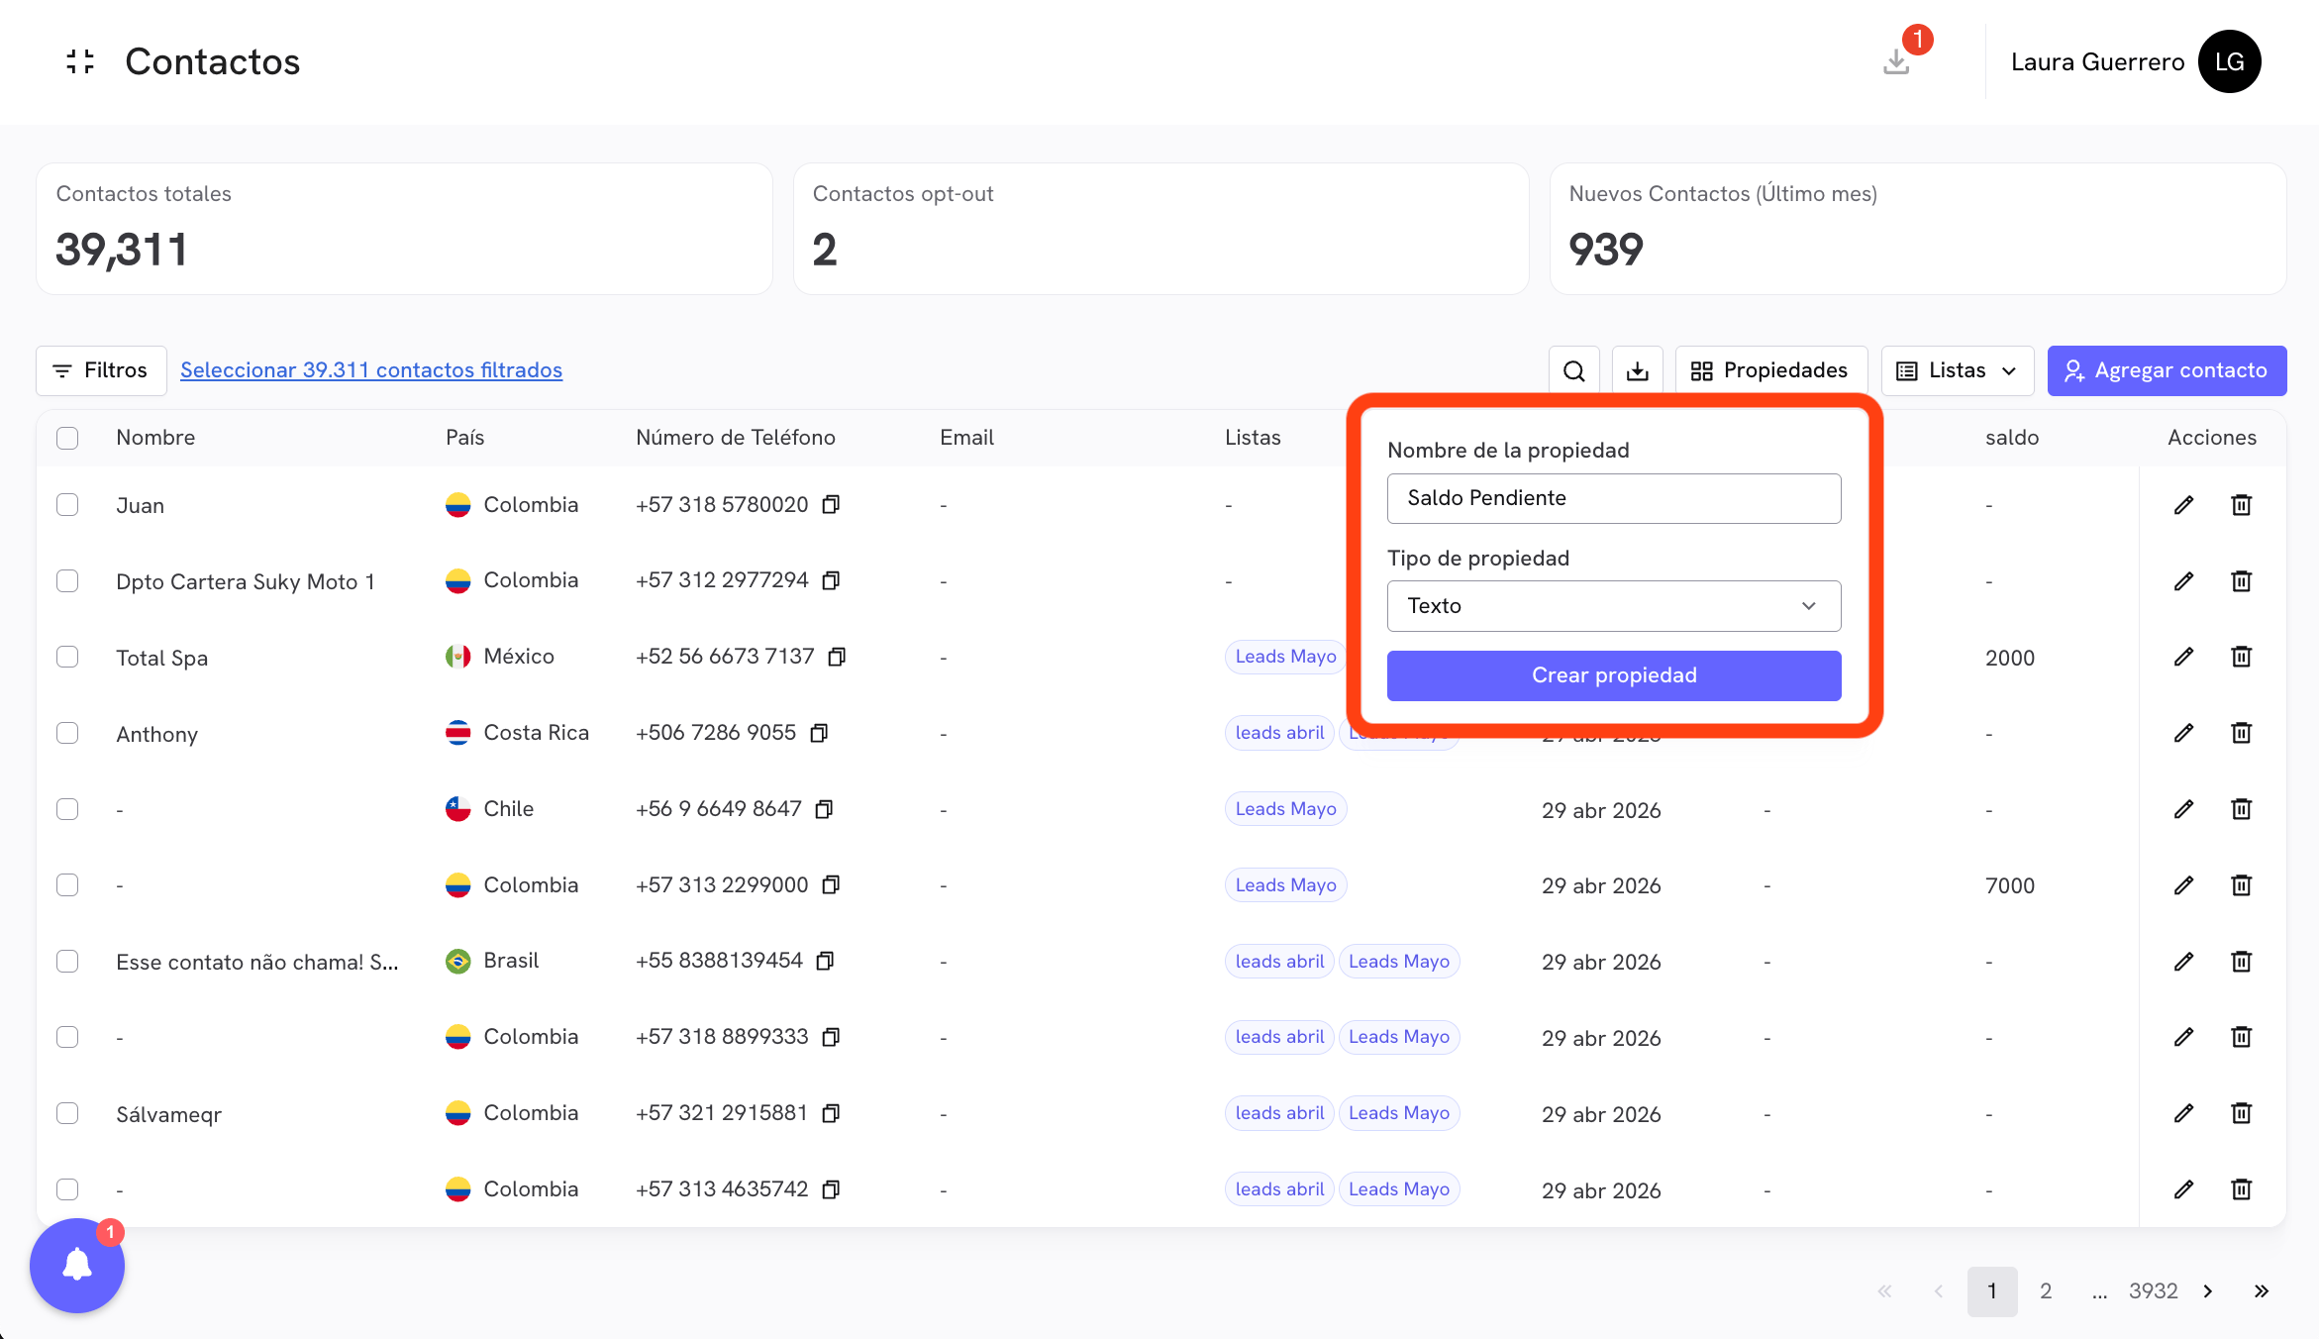
Task: Open the bell notifications bubble
Action: 77,1265
